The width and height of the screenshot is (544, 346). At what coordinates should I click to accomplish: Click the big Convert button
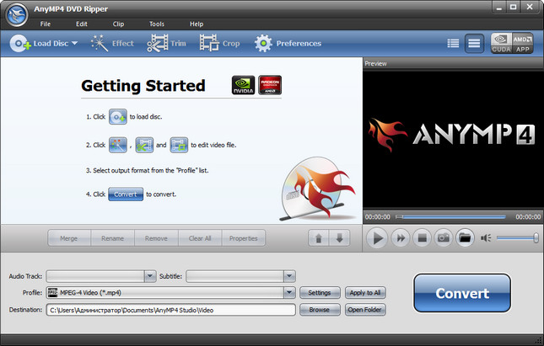(461, 294)
